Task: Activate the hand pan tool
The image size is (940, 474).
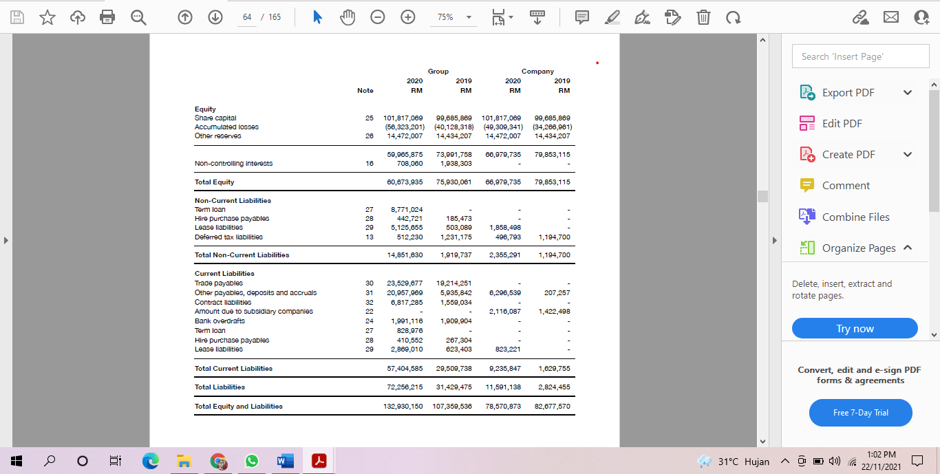Action: pos(348,17)
